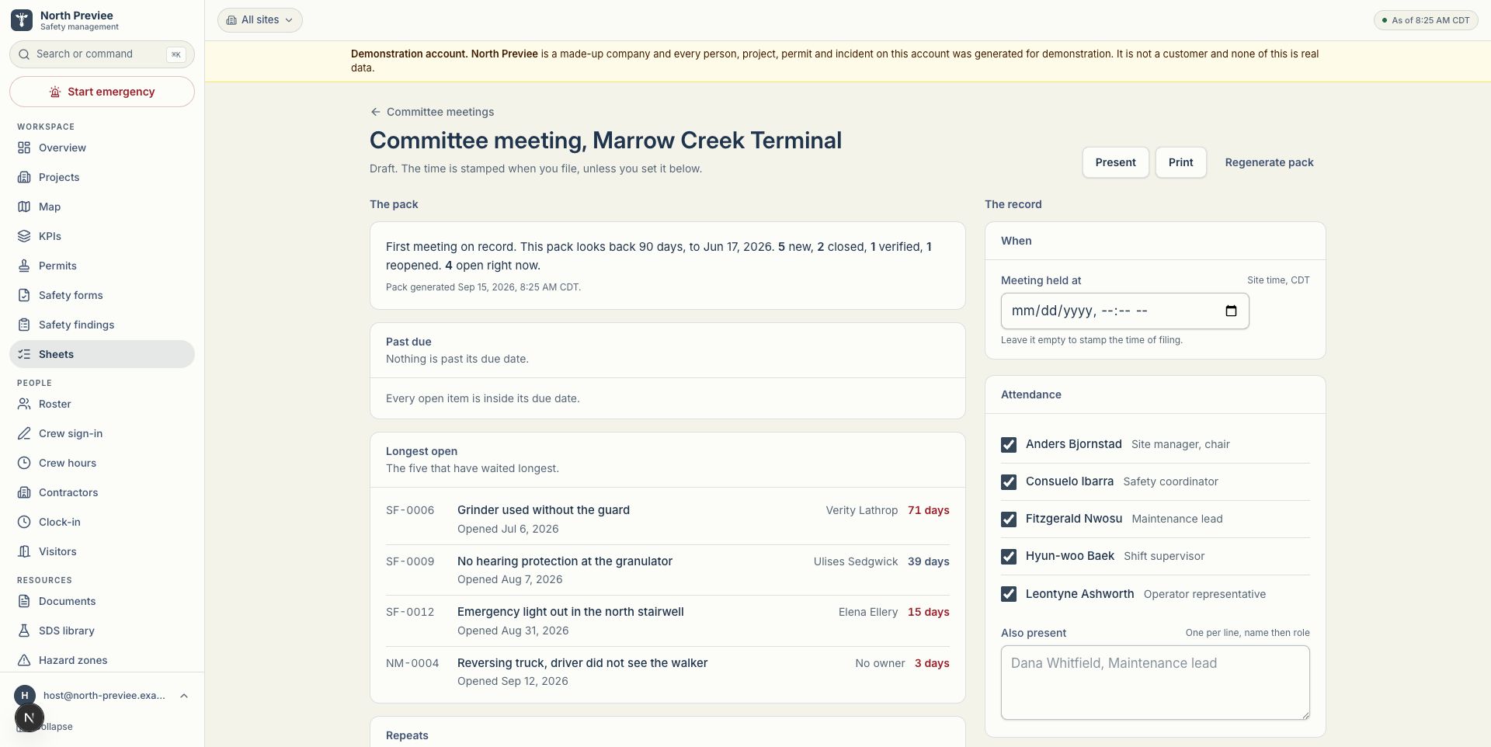1491x747 pixels.
Task: Uncheck Consuelo Ibarra attendance
Action: click(x=1009, y=482)
